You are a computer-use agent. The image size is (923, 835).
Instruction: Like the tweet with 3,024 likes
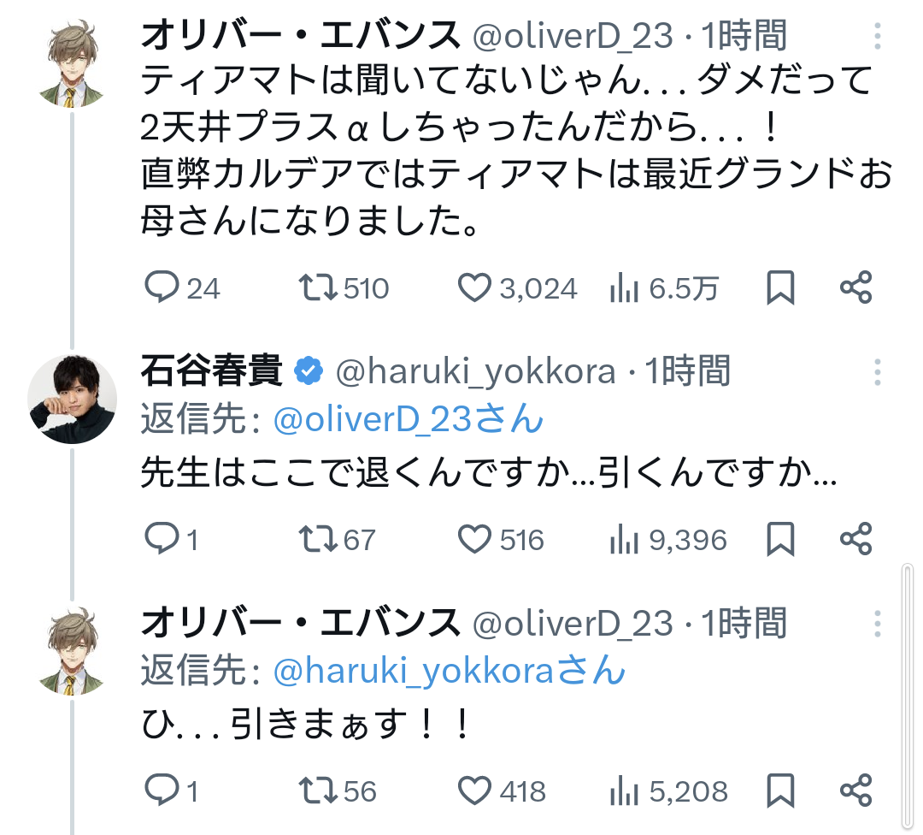[474, 288]
